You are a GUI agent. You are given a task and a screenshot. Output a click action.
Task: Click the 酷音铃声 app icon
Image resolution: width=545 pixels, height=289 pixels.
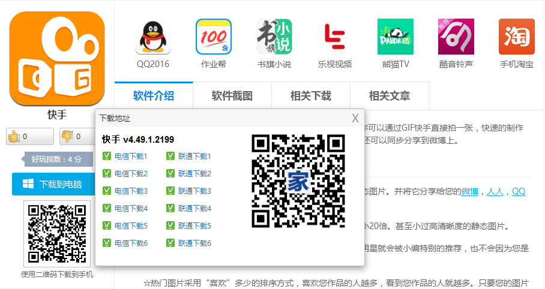[456, 37]
